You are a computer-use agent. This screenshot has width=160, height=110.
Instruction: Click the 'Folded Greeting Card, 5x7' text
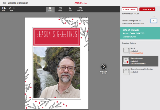tap(132, 21)
